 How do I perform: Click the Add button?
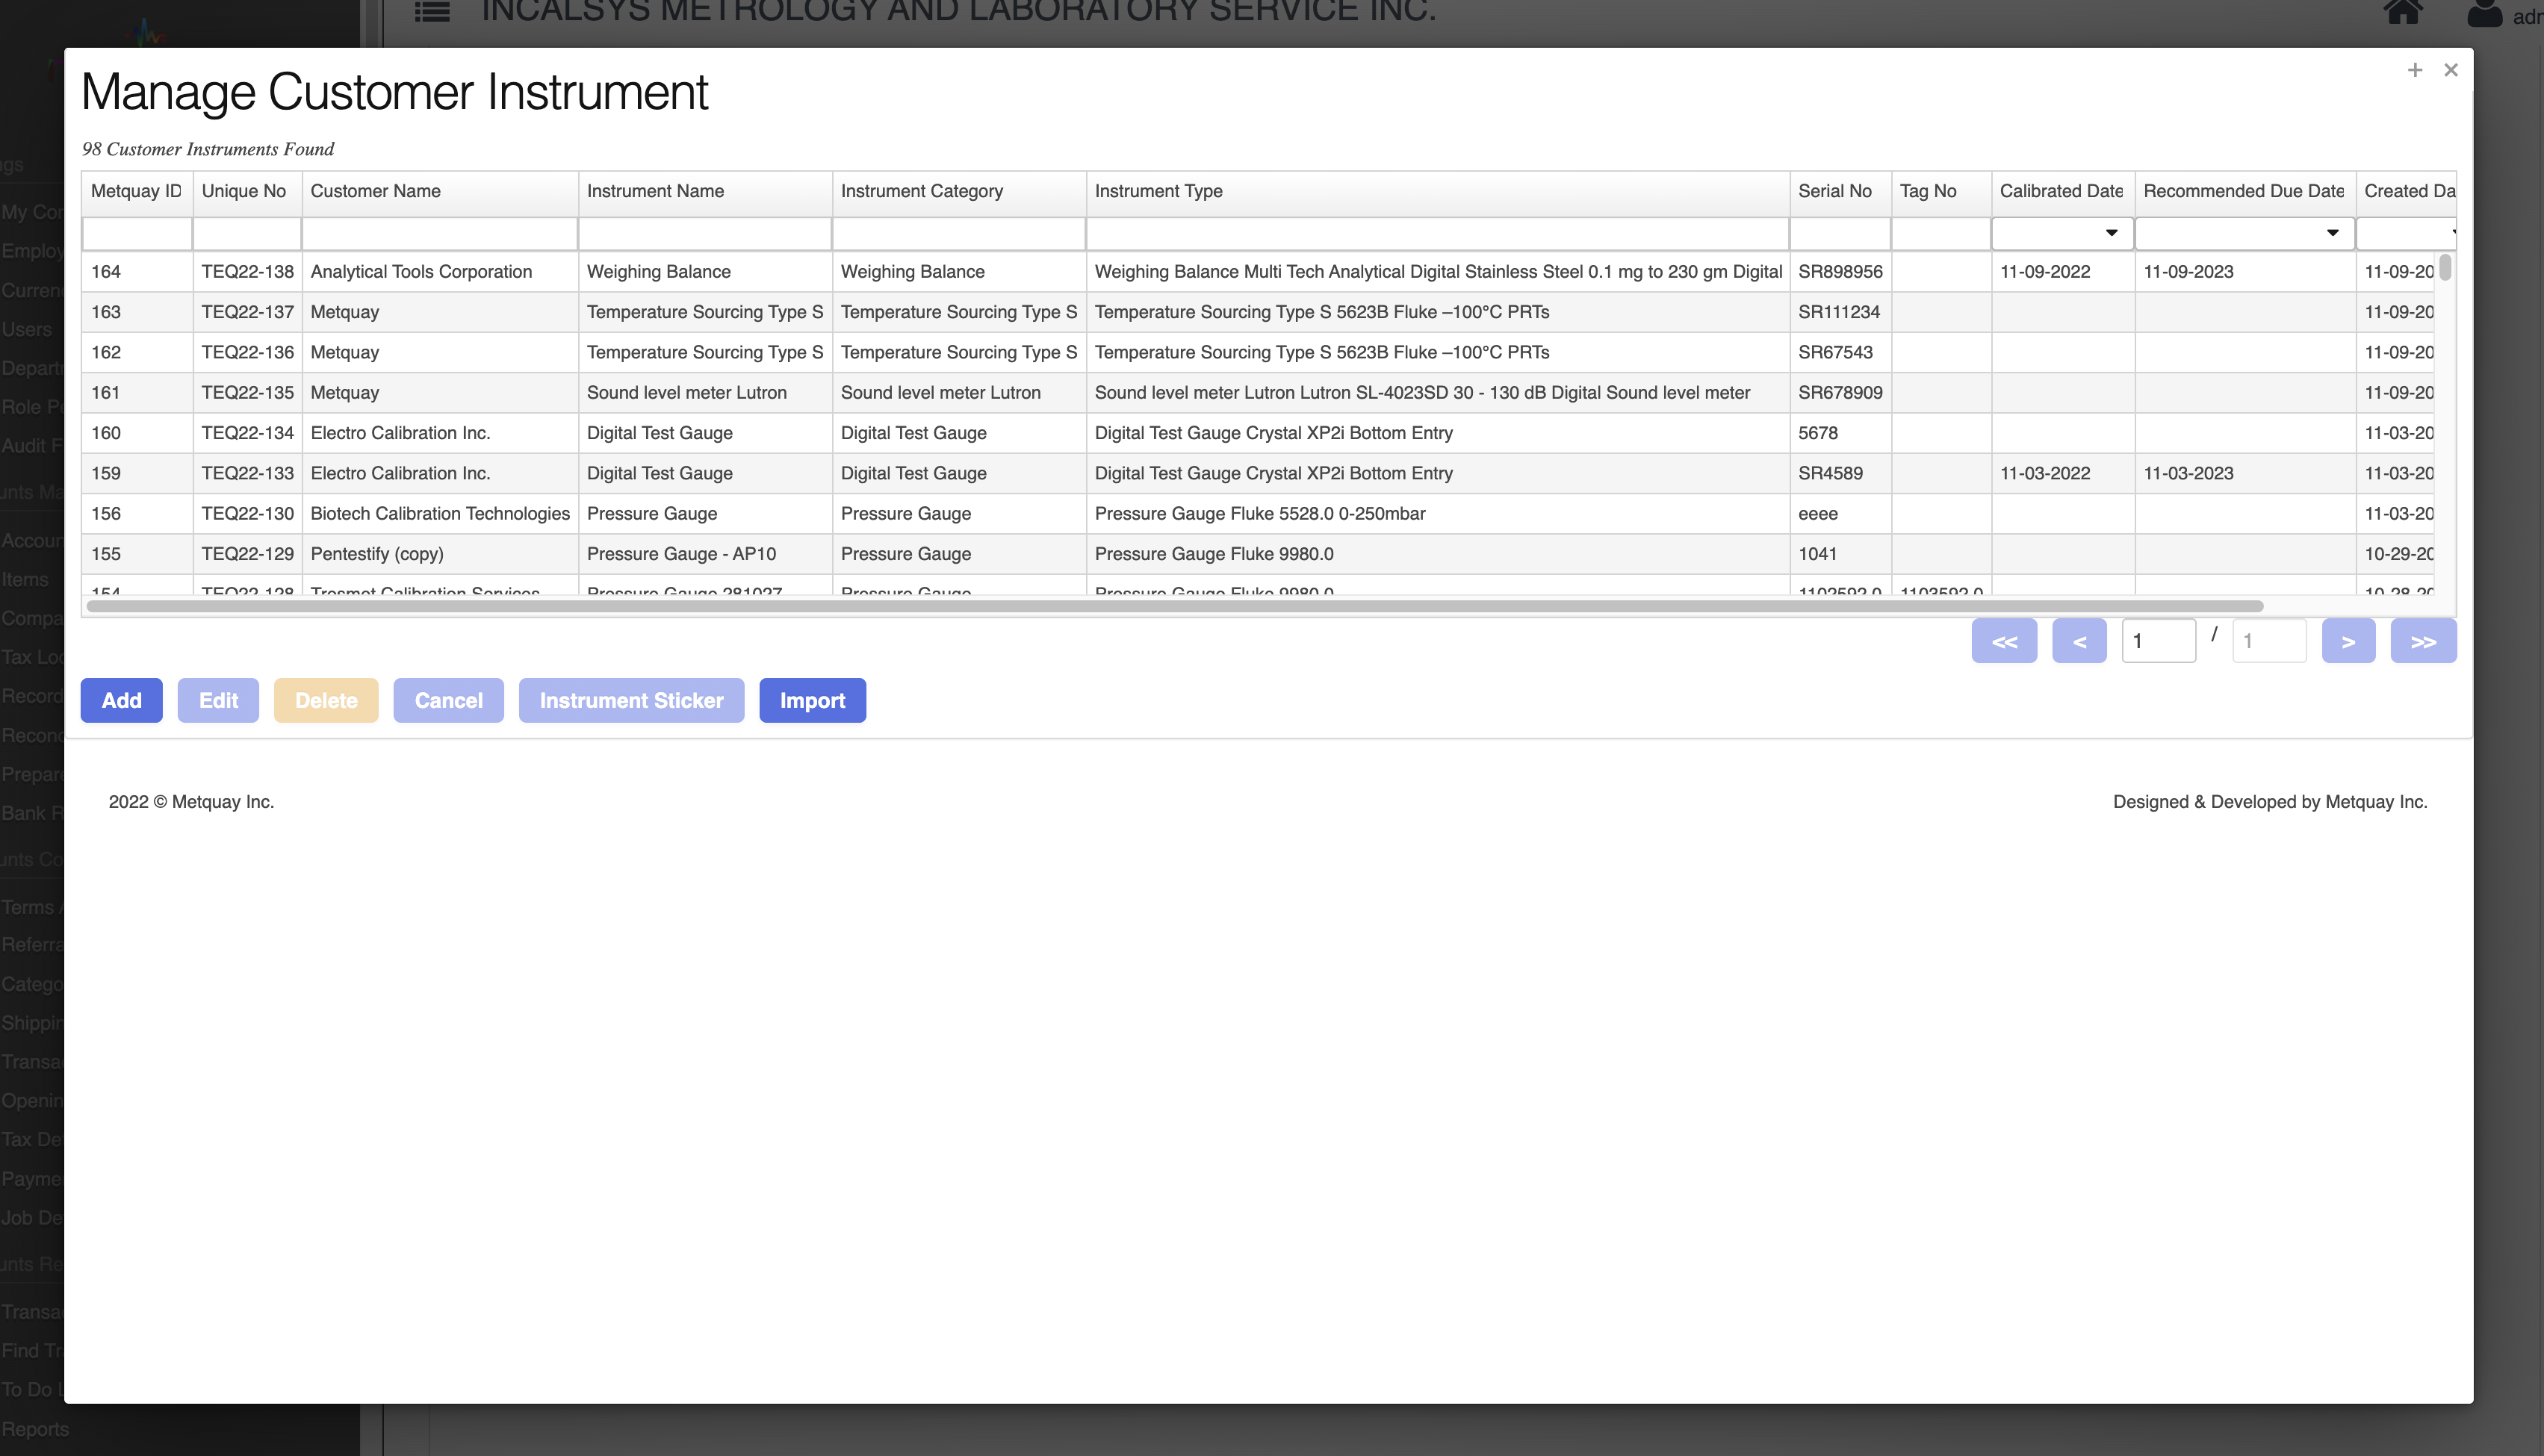pyautogui.click(x=121, y=700)
